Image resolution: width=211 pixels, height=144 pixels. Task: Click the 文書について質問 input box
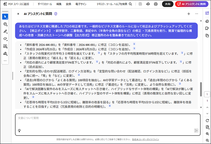coord(108,125)
